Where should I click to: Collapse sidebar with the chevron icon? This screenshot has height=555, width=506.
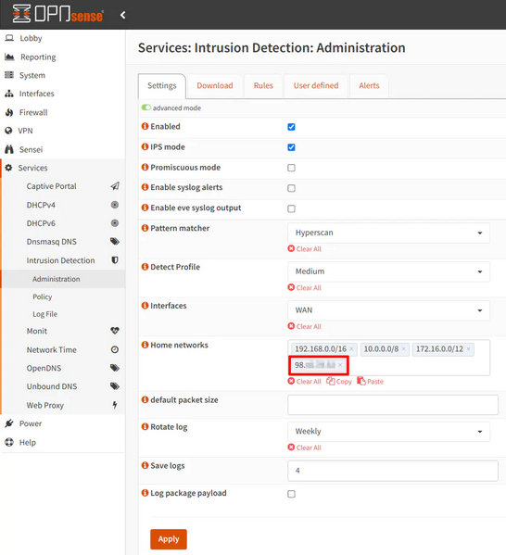point(123,15)
